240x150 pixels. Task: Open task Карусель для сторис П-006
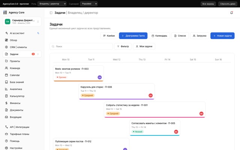(117, 91)
